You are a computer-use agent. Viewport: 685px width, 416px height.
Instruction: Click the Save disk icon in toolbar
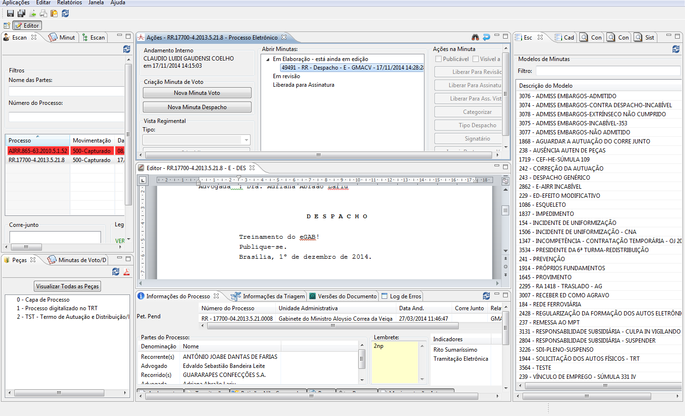click(10, 14)
